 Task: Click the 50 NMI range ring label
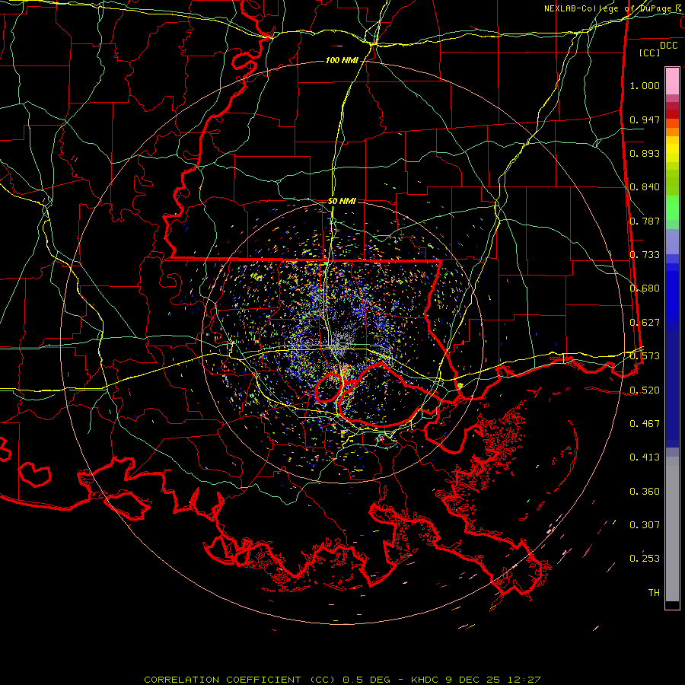click(342, 201)
